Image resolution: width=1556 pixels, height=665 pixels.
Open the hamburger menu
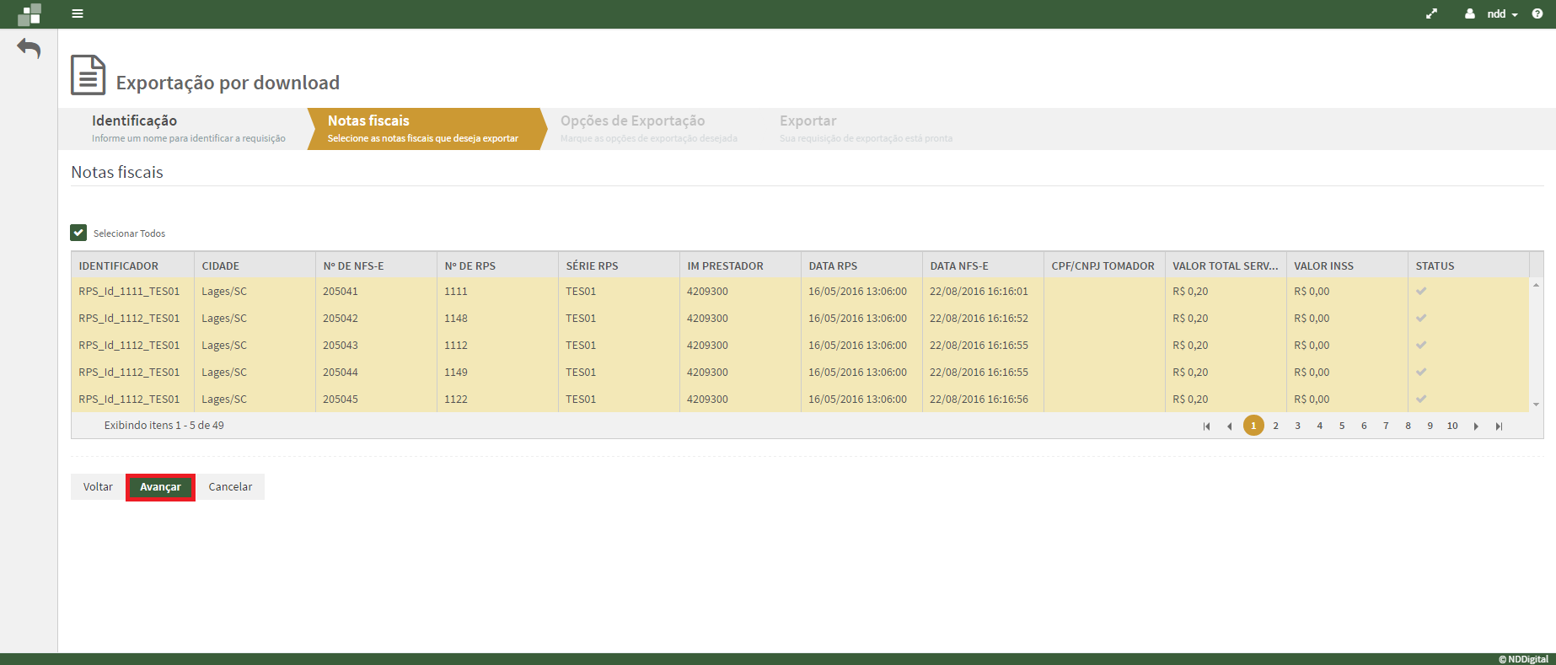click(x=78, y=13)
